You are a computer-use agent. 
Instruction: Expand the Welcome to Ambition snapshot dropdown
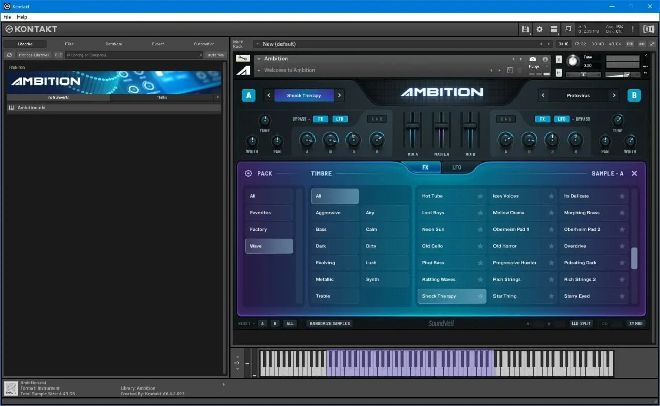pyautogui.click(x=259, y=70)
